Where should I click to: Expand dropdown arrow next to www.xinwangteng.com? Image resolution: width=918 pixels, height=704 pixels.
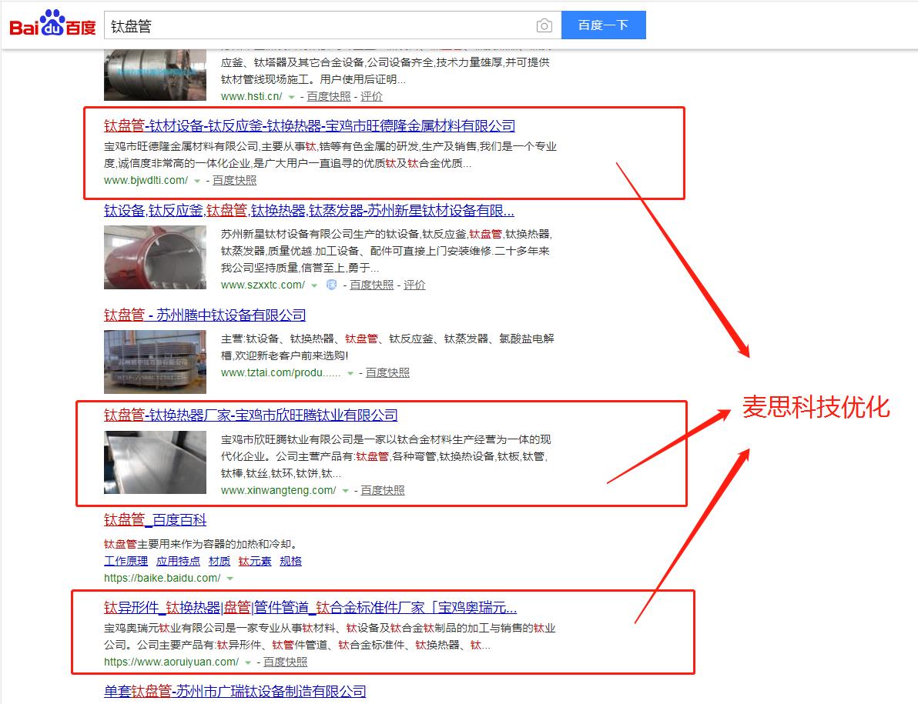pos(346,491)
